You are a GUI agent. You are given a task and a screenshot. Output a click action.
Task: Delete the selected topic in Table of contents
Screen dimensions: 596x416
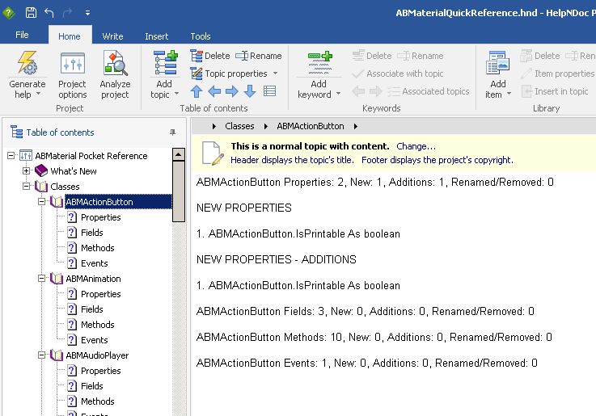[x=209, y=56]
